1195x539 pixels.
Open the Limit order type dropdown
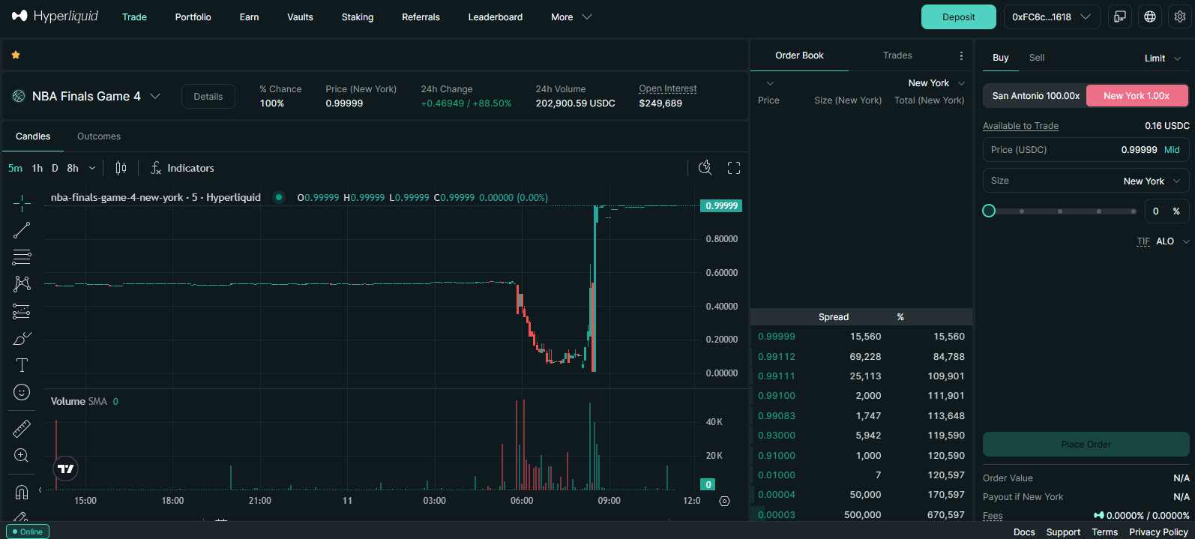click(1162, 58)
